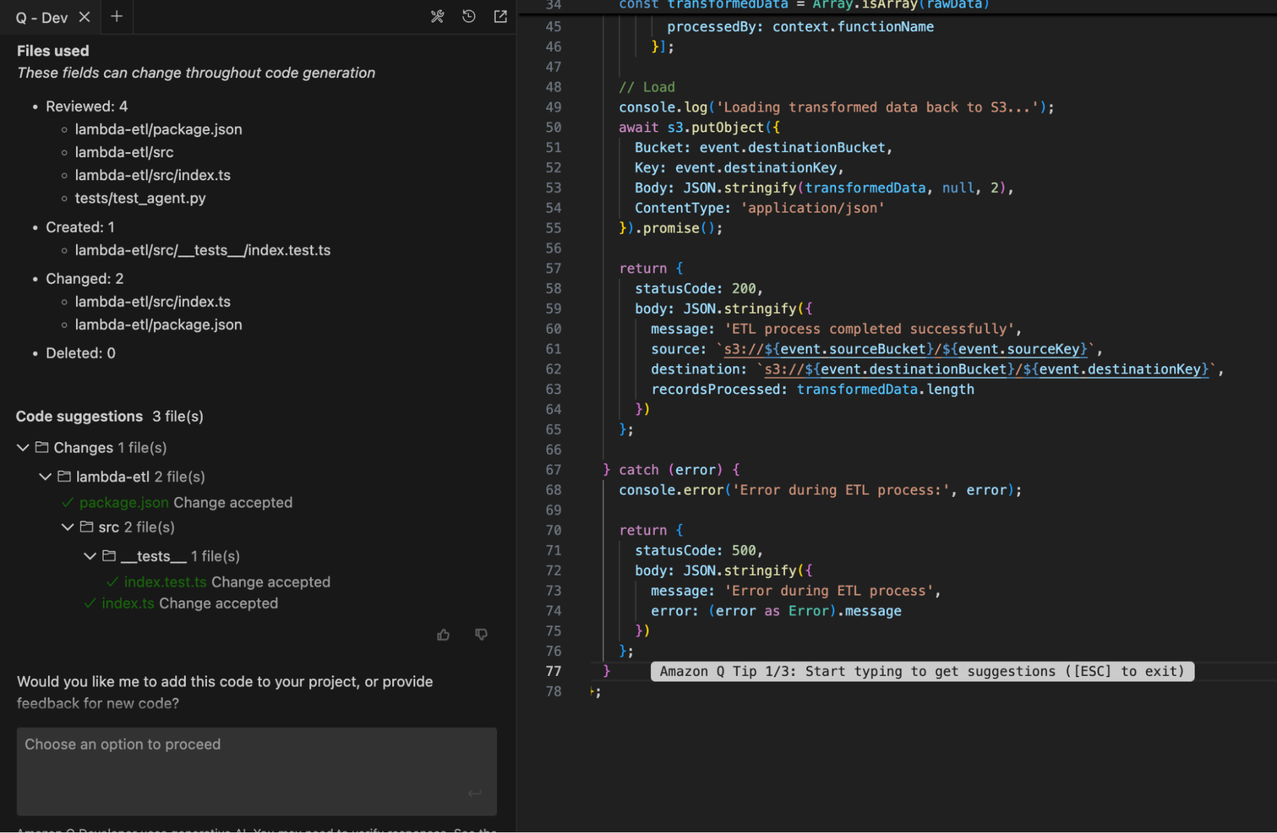The width and height of the screenshot is (1277, 833).
Task: Give thumbs down feedback
Action: point(482,634)
